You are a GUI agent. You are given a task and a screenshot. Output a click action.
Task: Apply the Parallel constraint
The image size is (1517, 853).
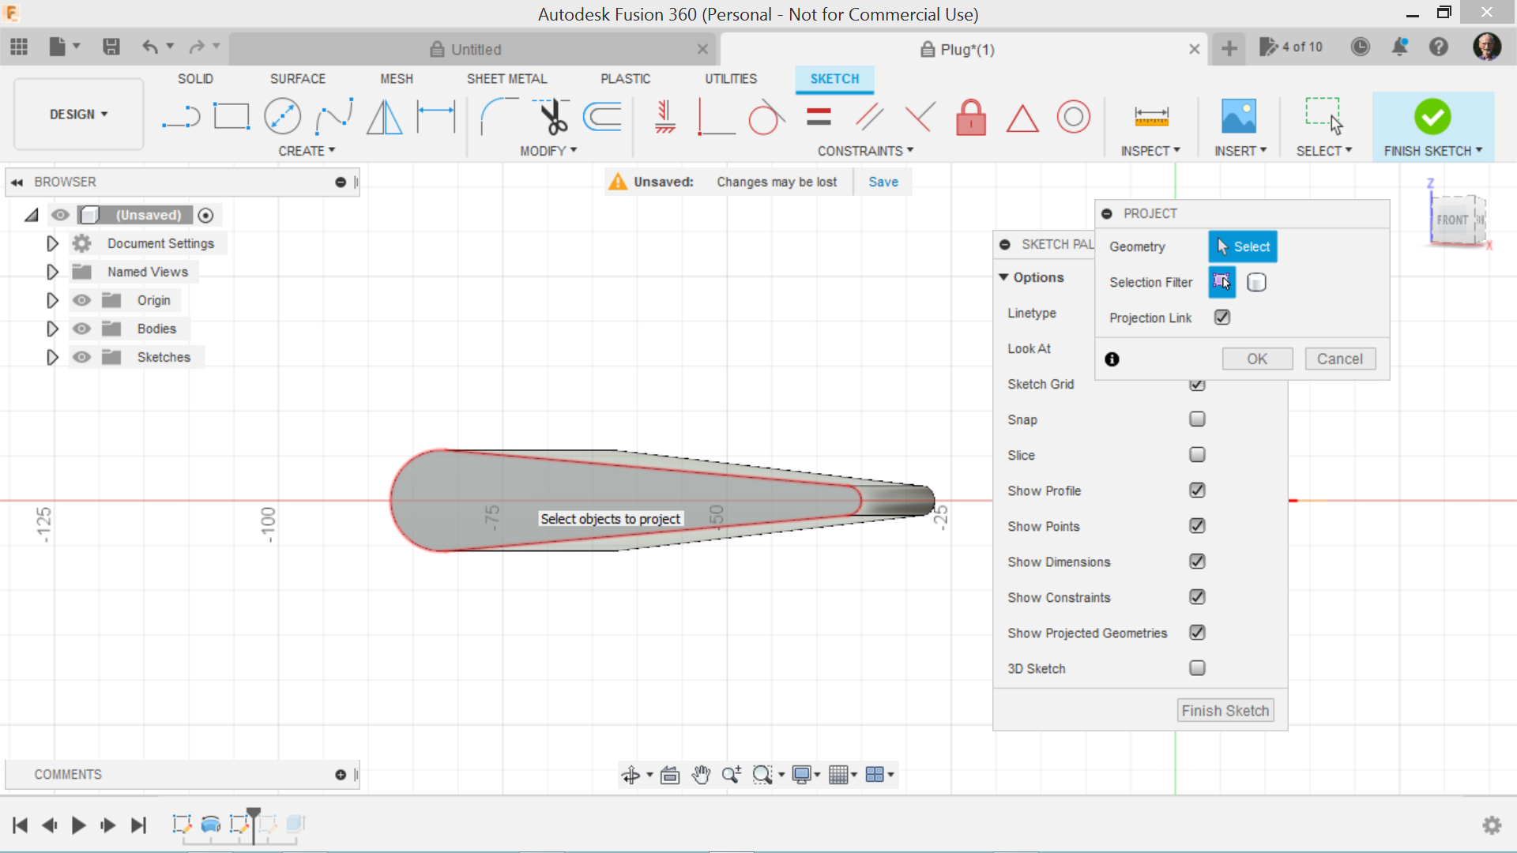pyautogui.click(x=869, y=117)
